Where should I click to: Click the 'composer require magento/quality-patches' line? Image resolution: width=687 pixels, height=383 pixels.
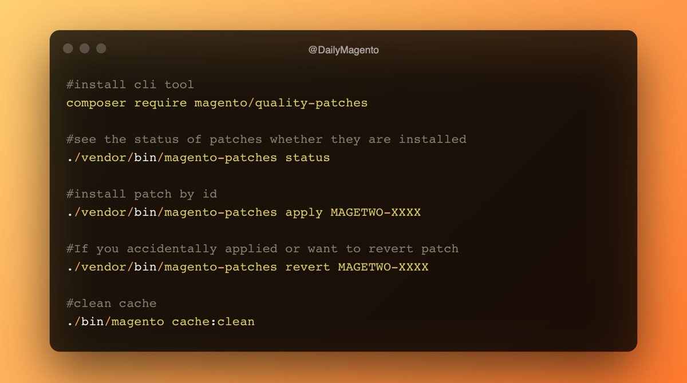[x=217, y=103]
